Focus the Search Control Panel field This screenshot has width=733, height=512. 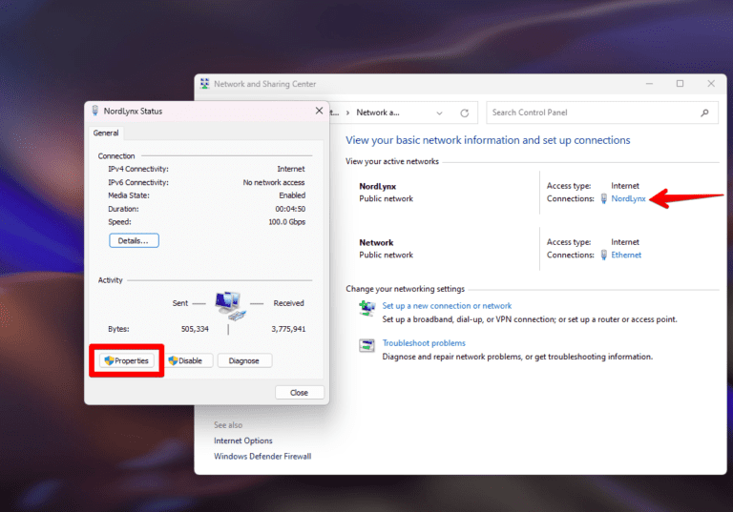[x=592, y=113]
